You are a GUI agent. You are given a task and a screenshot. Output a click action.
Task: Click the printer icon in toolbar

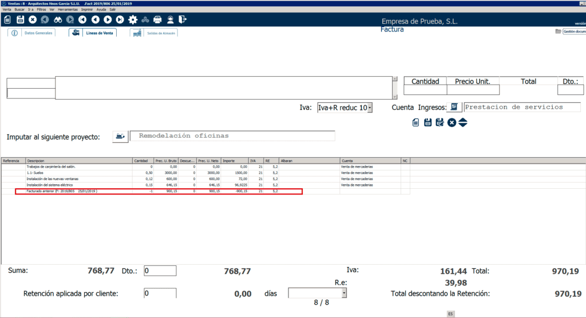click(x=157, y=19)
